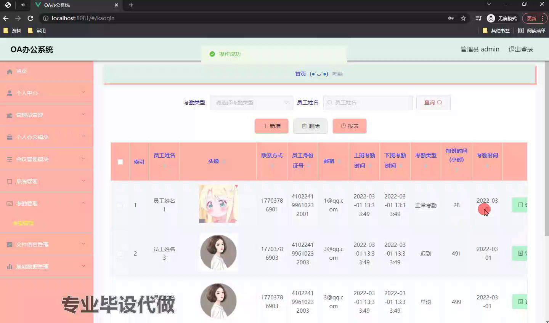Reload the page with the refresh icon

(30, 18)
